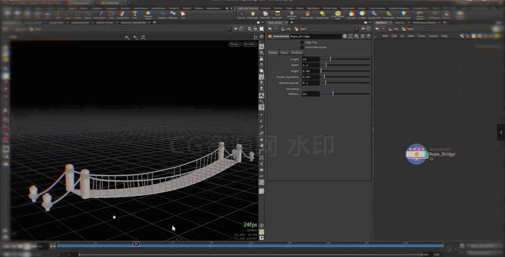Click the parameter search magnifier icon
The width and height of the screenshot is (505, 257).
click(357, 36)
